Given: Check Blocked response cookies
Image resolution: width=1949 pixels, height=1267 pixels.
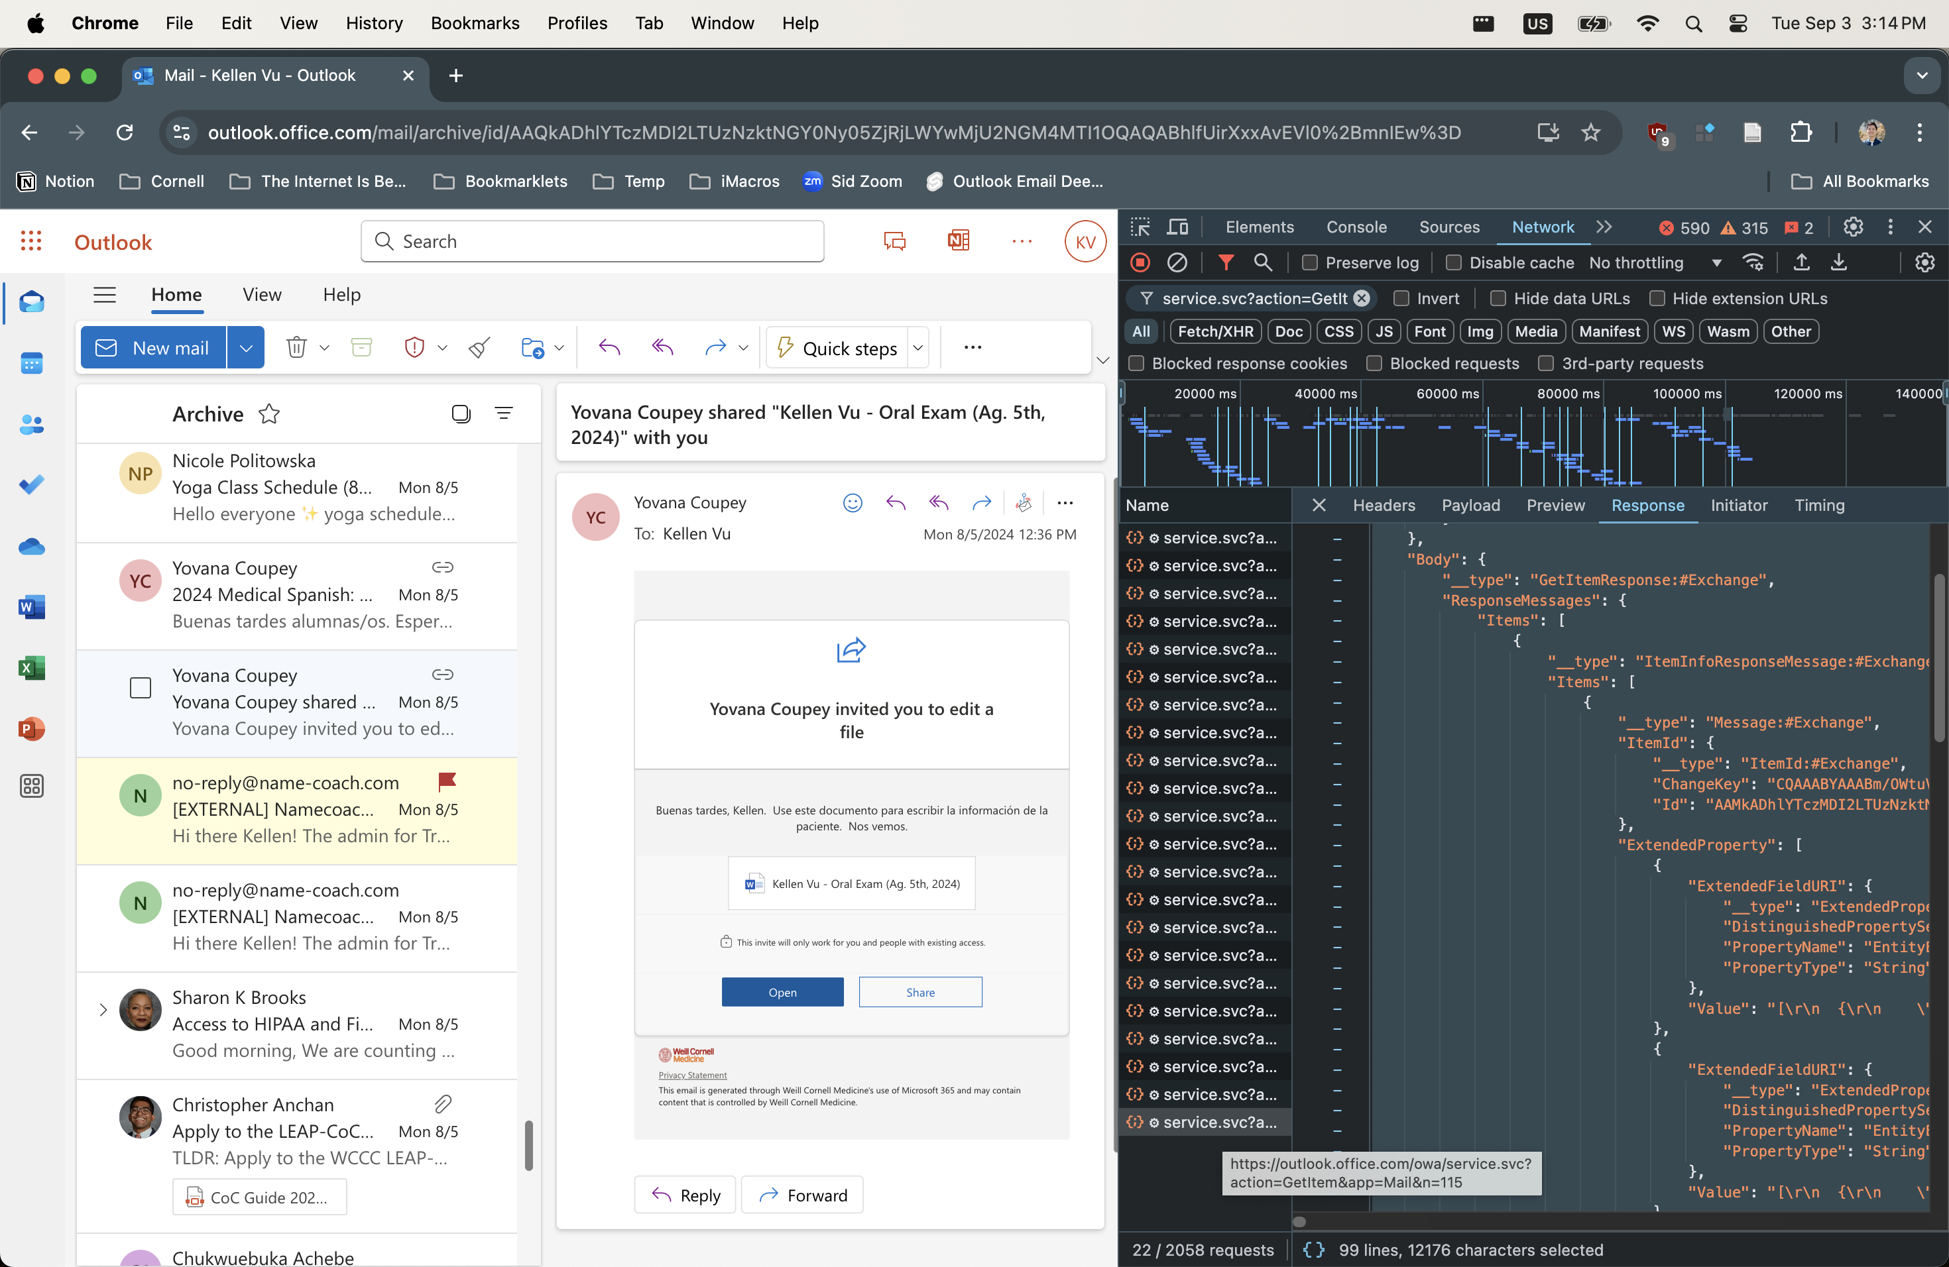Looking at the screenshot, I should pos(1136,363).
